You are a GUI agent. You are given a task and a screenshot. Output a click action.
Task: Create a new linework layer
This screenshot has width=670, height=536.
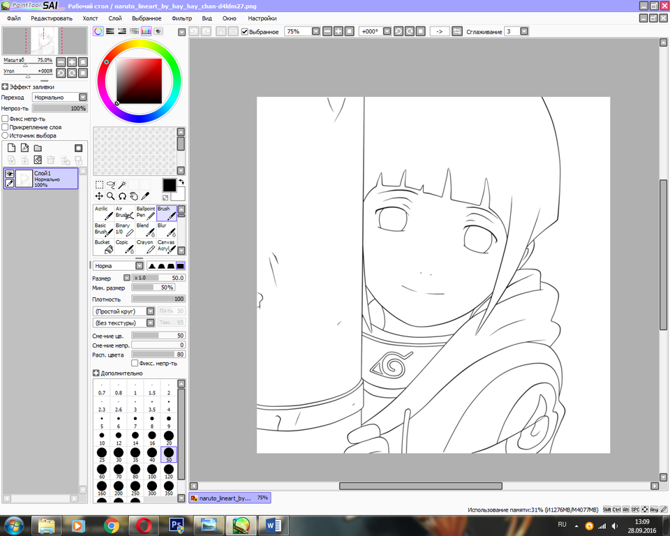pos(25,148)
